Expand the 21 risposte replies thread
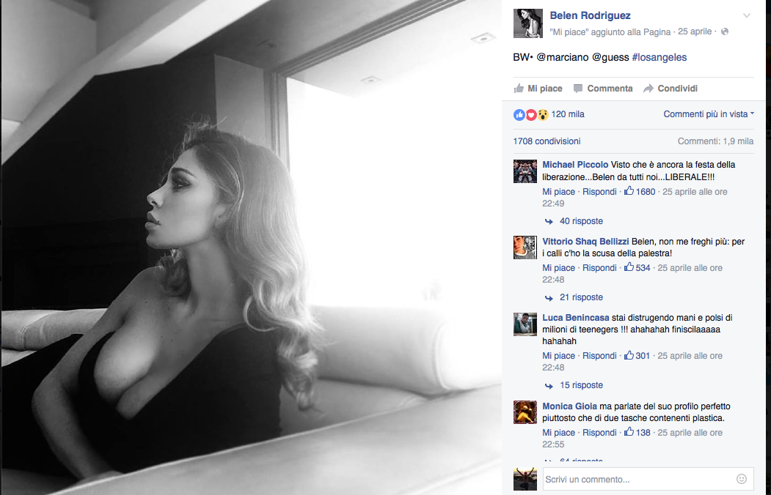Screen dimensions: 771x495 point(580,297)
